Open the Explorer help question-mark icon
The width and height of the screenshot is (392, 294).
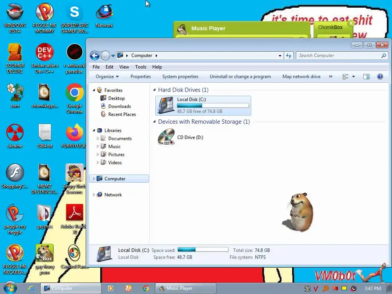point(380,77)
